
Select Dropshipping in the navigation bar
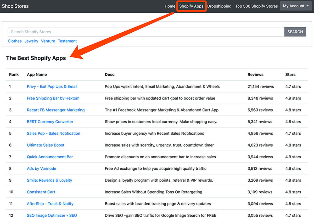click(219, 6)
